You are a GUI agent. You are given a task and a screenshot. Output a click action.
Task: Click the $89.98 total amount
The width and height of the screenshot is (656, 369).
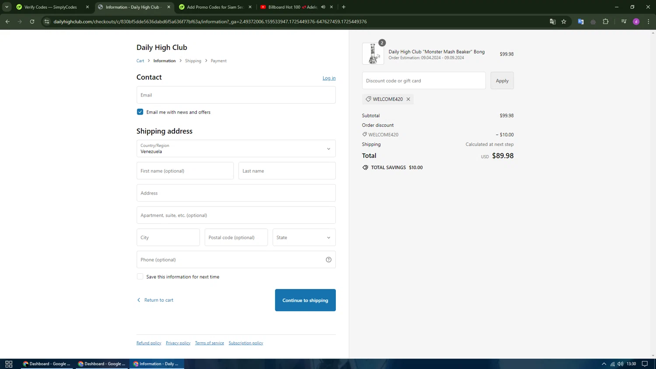(503, 156)
